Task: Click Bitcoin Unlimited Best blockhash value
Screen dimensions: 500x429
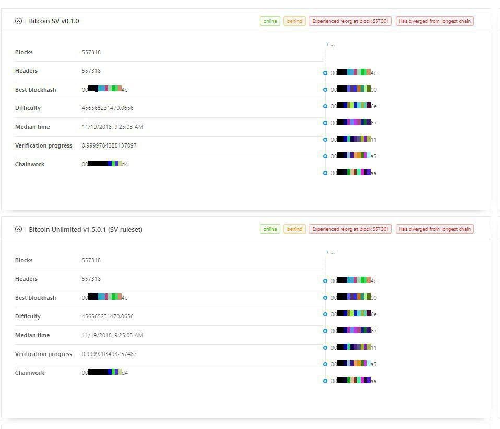Action: 104,297
